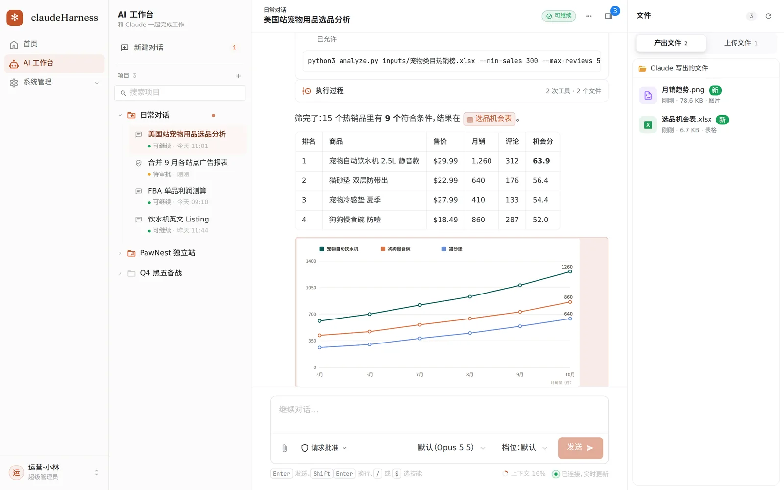
Task: Click the 选品机会表.xlsx spreadsheet icon
Action: (x=648, y=125)
